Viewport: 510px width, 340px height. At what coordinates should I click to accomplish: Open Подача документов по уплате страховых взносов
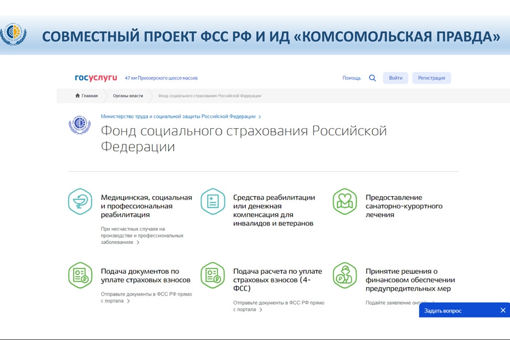point(146,276)
